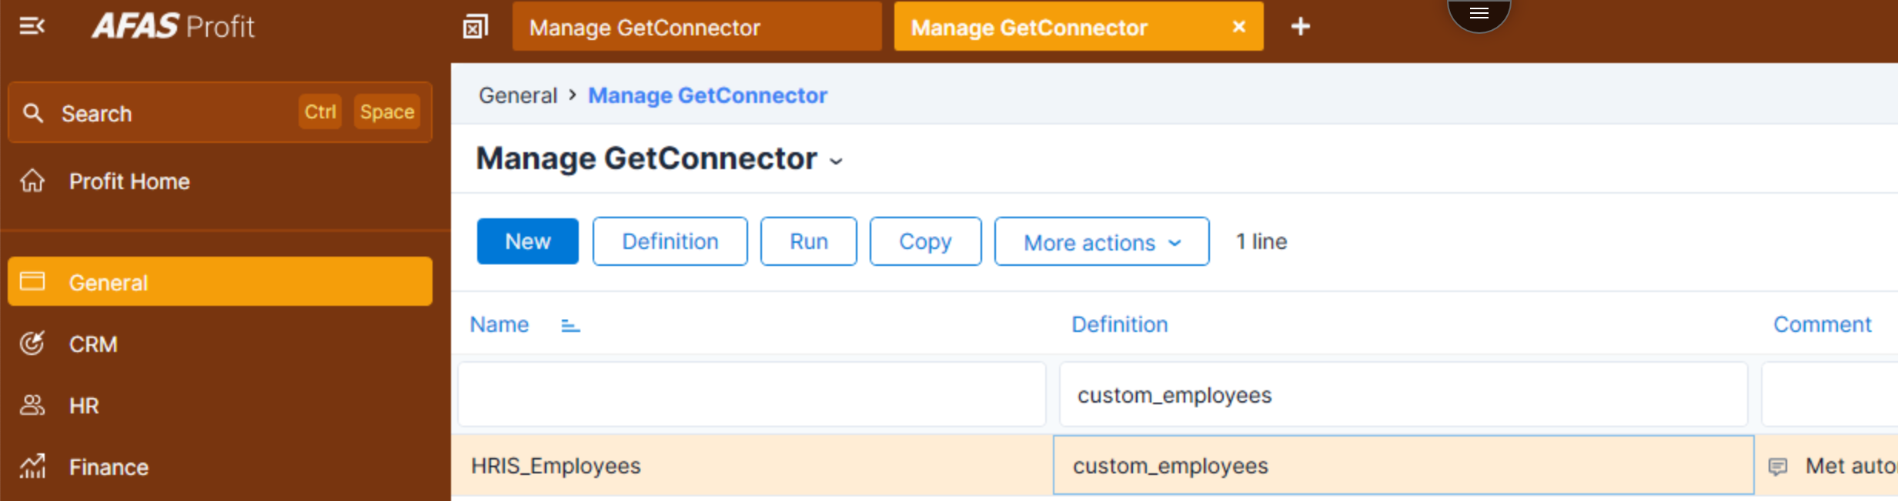Screen dimensions: 1898x501
Task: Collapse the sidebar with the hamburger icon
Action: [32, 26]
